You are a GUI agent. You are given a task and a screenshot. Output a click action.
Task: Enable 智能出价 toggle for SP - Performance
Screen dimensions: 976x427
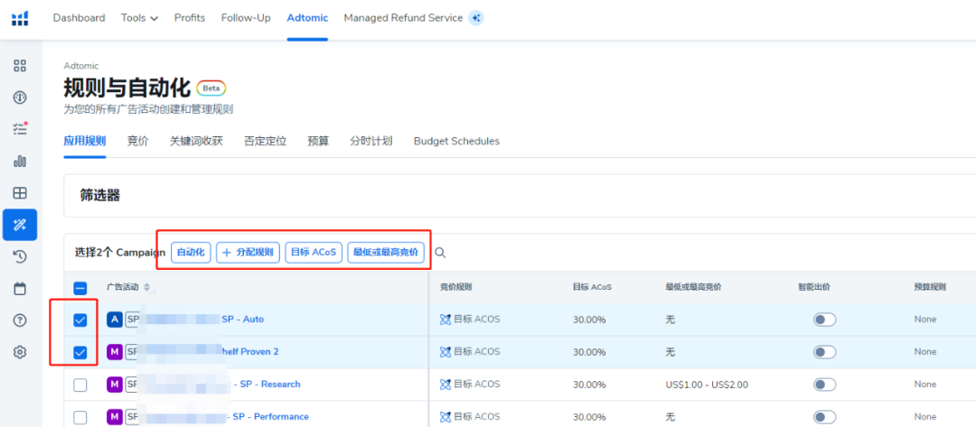825,416
